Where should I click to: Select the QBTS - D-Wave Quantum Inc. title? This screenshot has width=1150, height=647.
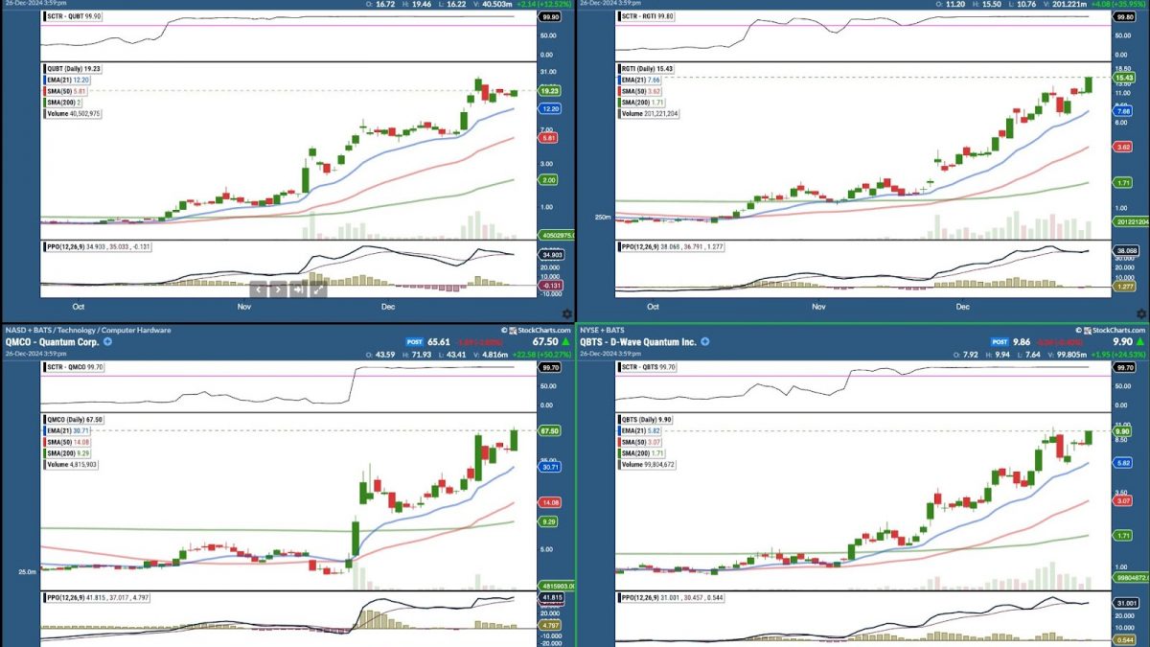(637, 341)
